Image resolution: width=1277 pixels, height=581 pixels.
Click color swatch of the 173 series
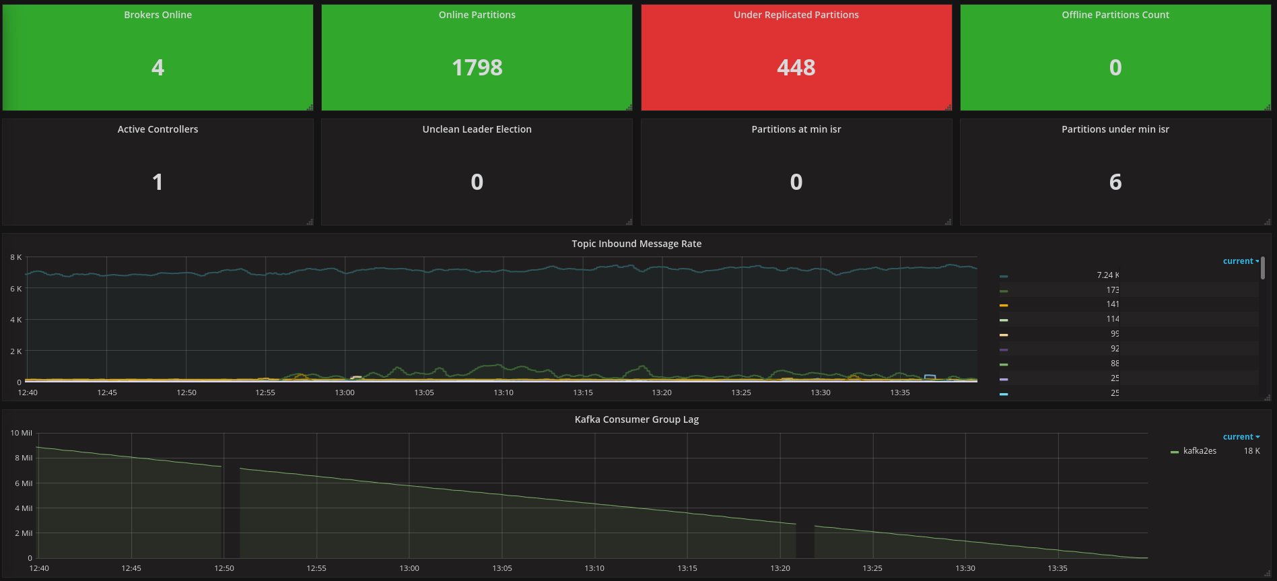[x=1004, y=291]
